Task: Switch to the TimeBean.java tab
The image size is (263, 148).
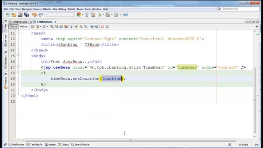Action: coord(20,22)
